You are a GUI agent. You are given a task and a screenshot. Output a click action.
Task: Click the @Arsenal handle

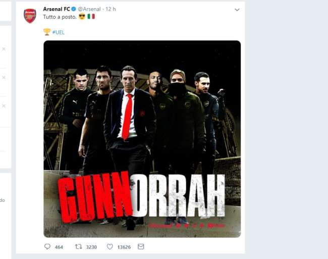[x=89, y=9]
